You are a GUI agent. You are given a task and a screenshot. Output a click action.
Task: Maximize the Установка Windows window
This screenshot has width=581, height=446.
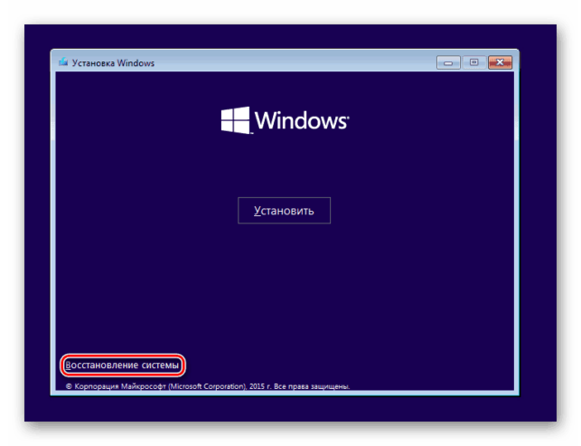click(473, 62)
